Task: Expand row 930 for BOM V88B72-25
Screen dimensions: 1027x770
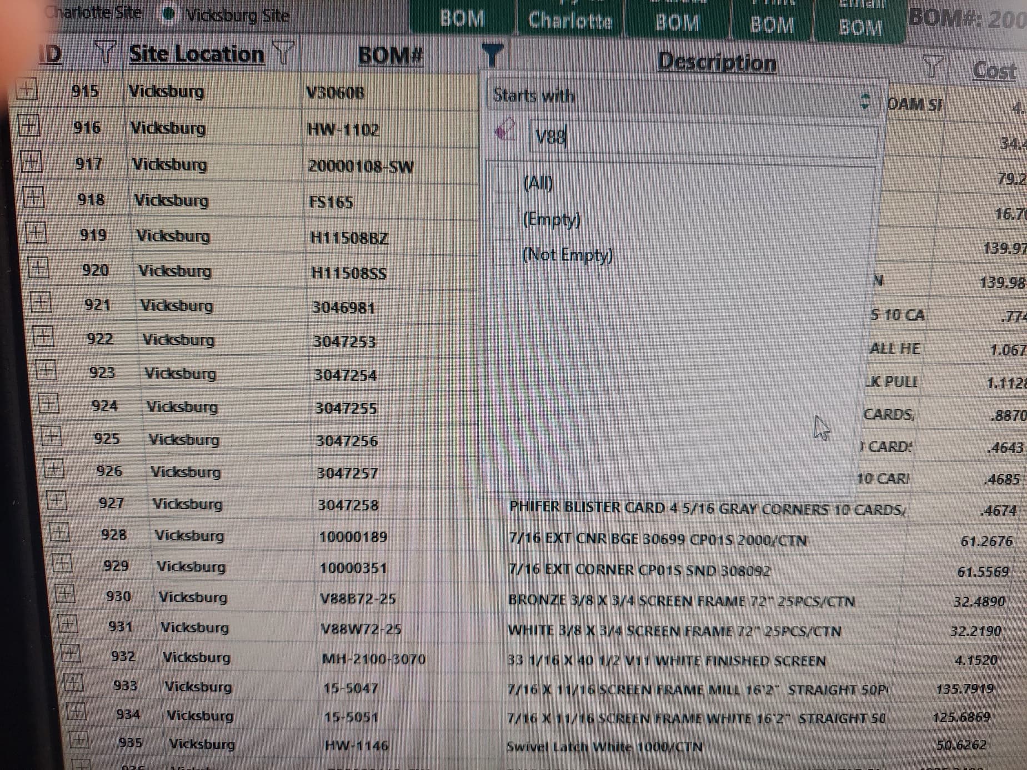Action: pyautogui.click(x=64, y=595)
